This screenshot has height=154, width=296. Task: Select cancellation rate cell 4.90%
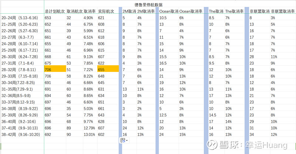pyautogui.click(x=88, y=18)
